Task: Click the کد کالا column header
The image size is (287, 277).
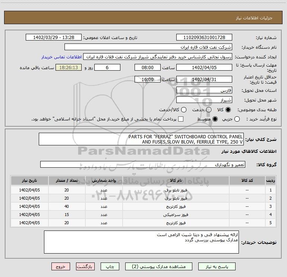Action: click(x=247, y=180)
